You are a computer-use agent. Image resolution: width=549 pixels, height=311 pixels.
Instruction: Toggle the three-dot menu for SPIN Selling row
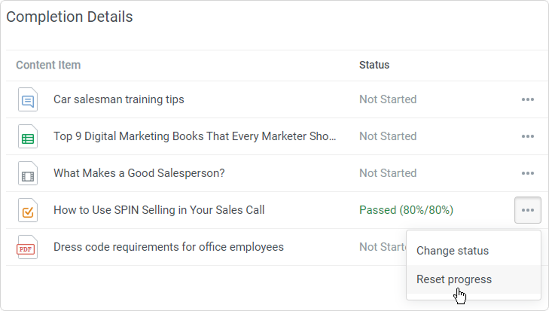tap(527, 210)
